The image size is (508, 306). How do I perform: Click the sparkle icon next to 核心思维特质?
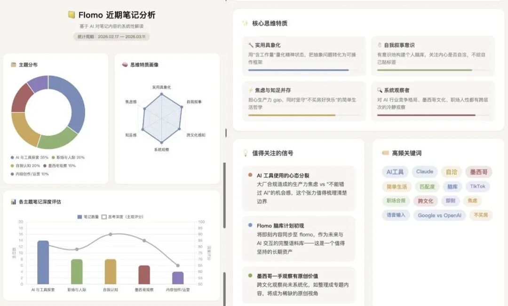tap(245, 23)
